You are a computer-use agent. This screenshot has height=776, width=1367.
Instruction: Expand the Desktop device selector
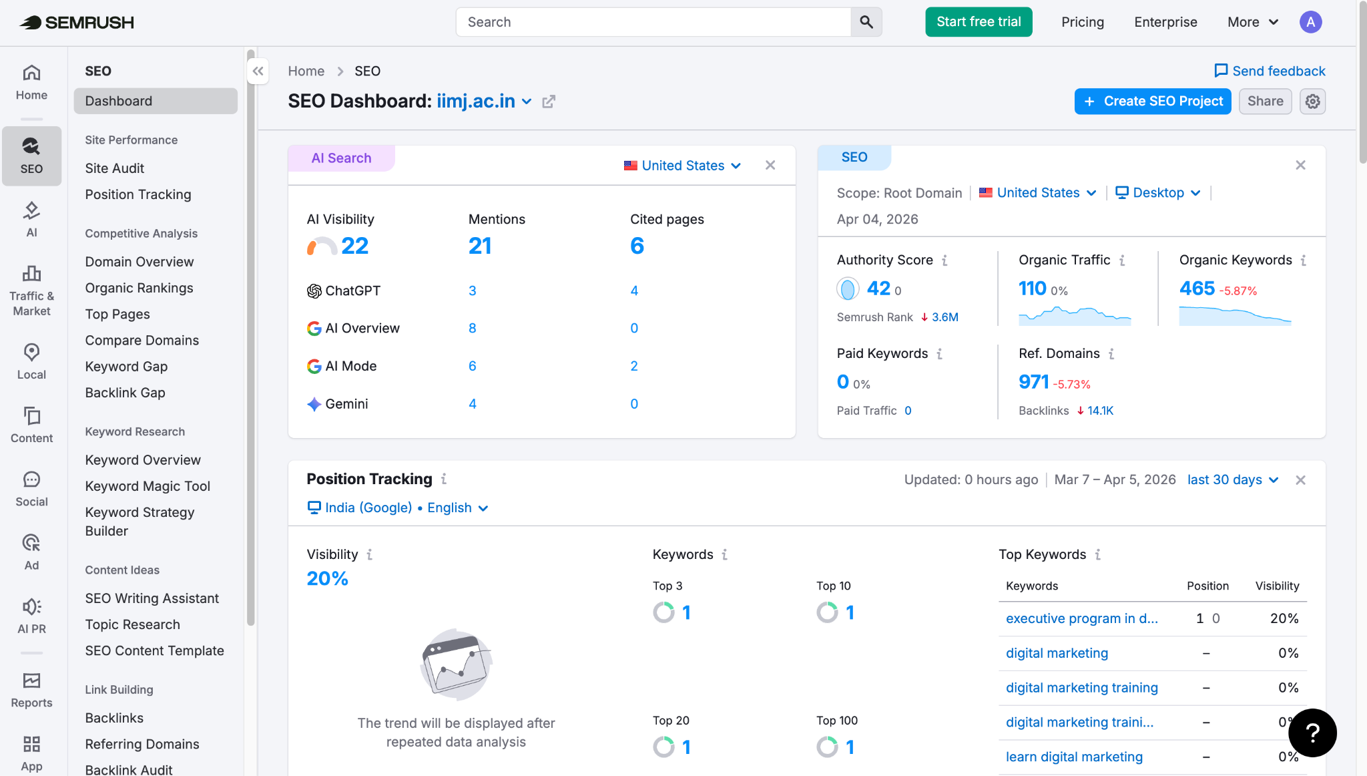pos(1157,192)
